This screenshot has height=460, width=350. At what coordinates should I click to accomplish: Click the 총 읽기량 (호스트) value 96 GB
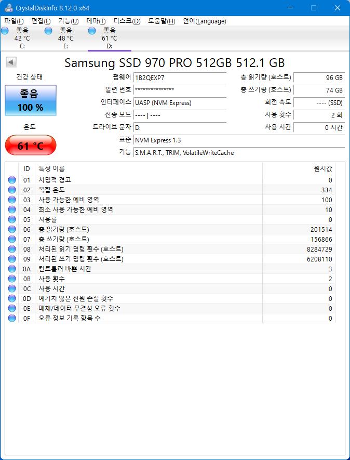click(319, 77)
